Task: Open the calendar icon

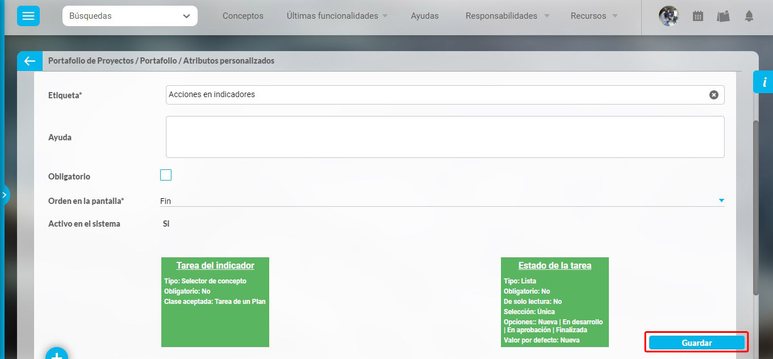Action: pos(698,16)
